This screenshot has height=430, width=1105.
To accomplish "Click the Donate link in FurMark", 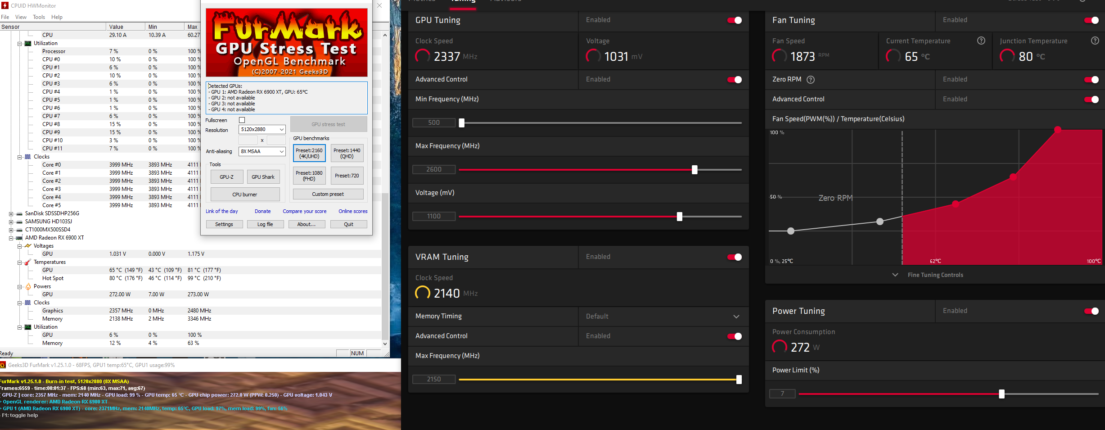I will pyautogui.click(x=263, y=211).
